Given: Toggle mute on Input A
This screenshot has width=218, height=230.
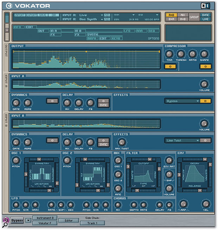Looking at the screenshot, I should point(105,15).
